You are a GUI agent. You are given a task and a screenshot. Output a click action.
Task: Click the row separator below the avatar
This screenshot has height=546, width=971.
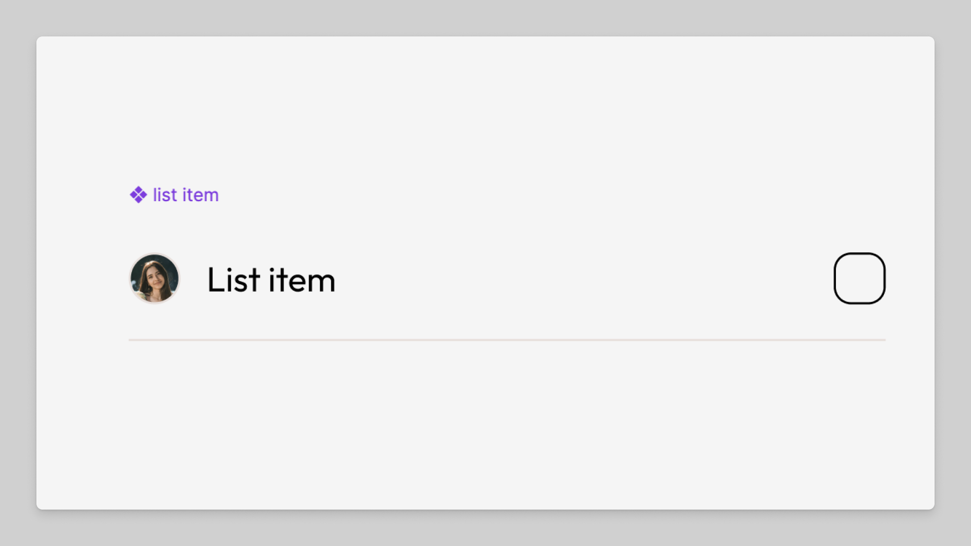point(155,340)
